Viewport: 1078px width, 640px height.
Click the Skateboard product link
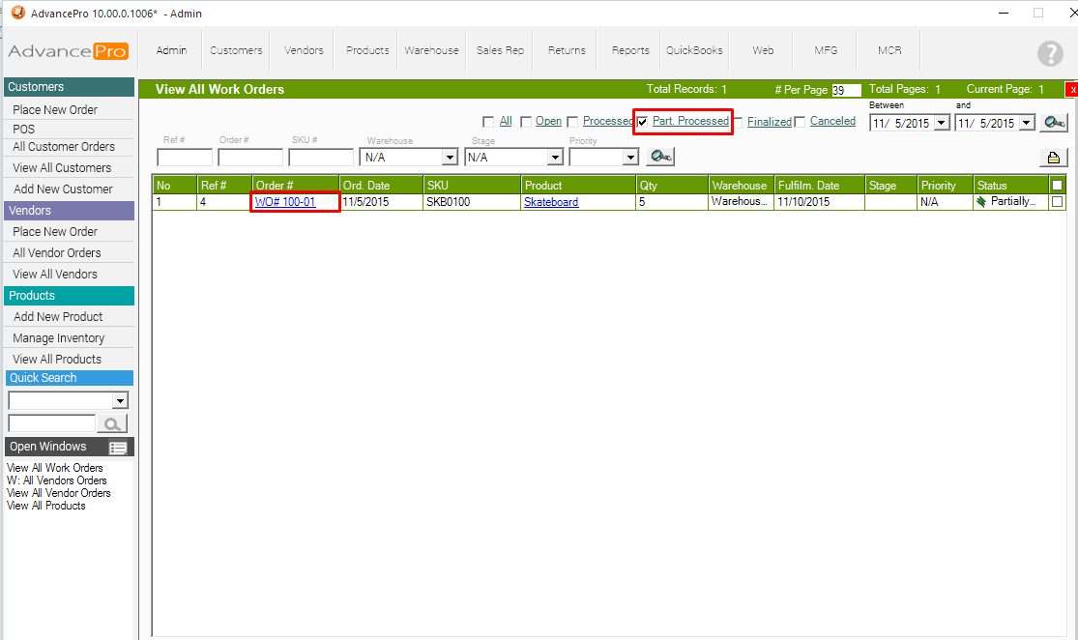(551, 202)
